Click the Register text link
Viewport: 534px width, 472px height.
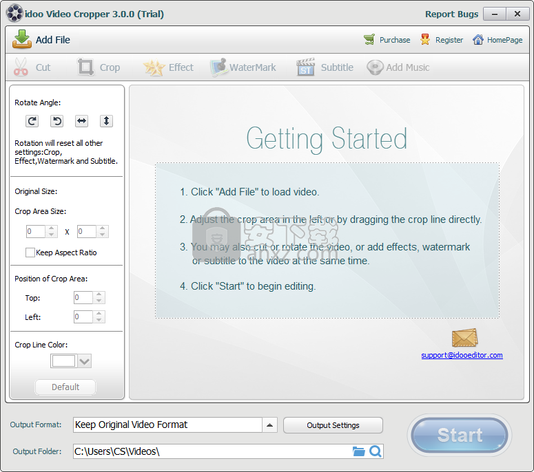pyautogui.click(x=449, y=40)
